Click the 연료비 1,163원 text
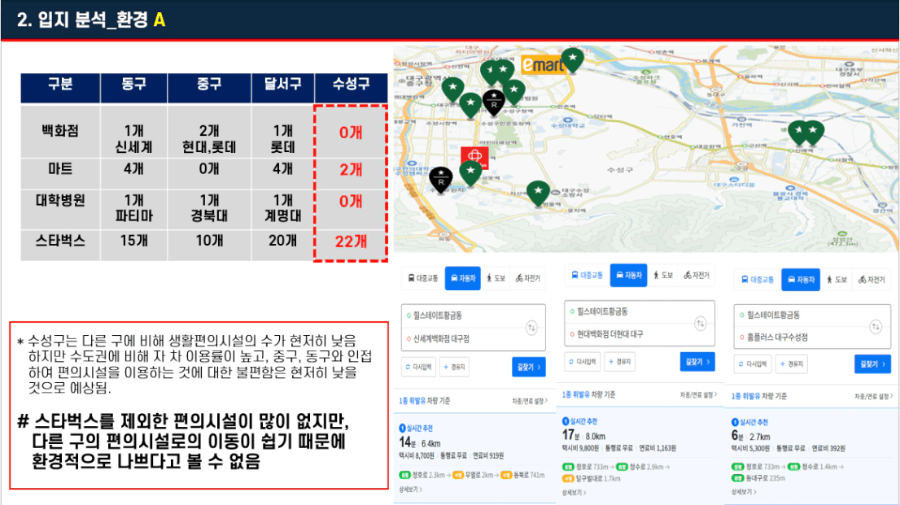This screenshot has width=900, height=505. (658, 448)
